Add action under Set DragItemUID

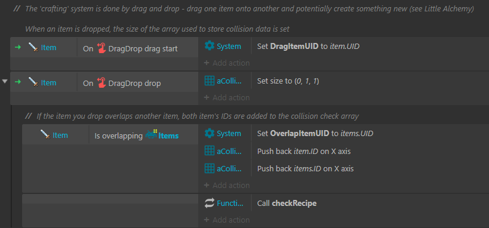[227, 63]
